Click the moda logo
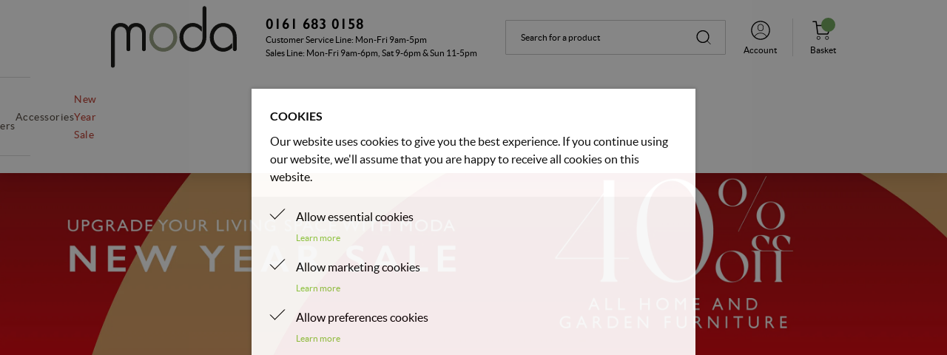The width and height of the screenshot is (947, 355). pos(174,37)
